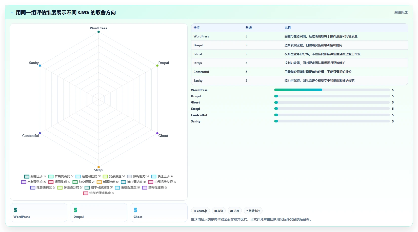The width and height of the screenshot is (418, 232).
Task: Toggle the 复杂权限 2/ legend series
Action: coord(84,182)
